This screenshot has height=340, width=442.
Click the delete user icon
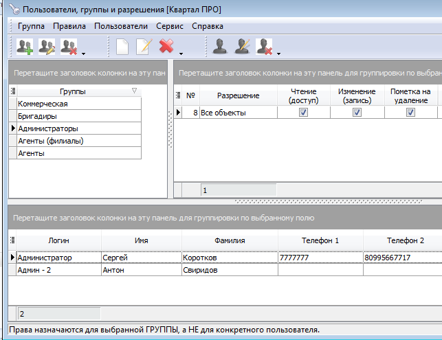click(264, 47)
